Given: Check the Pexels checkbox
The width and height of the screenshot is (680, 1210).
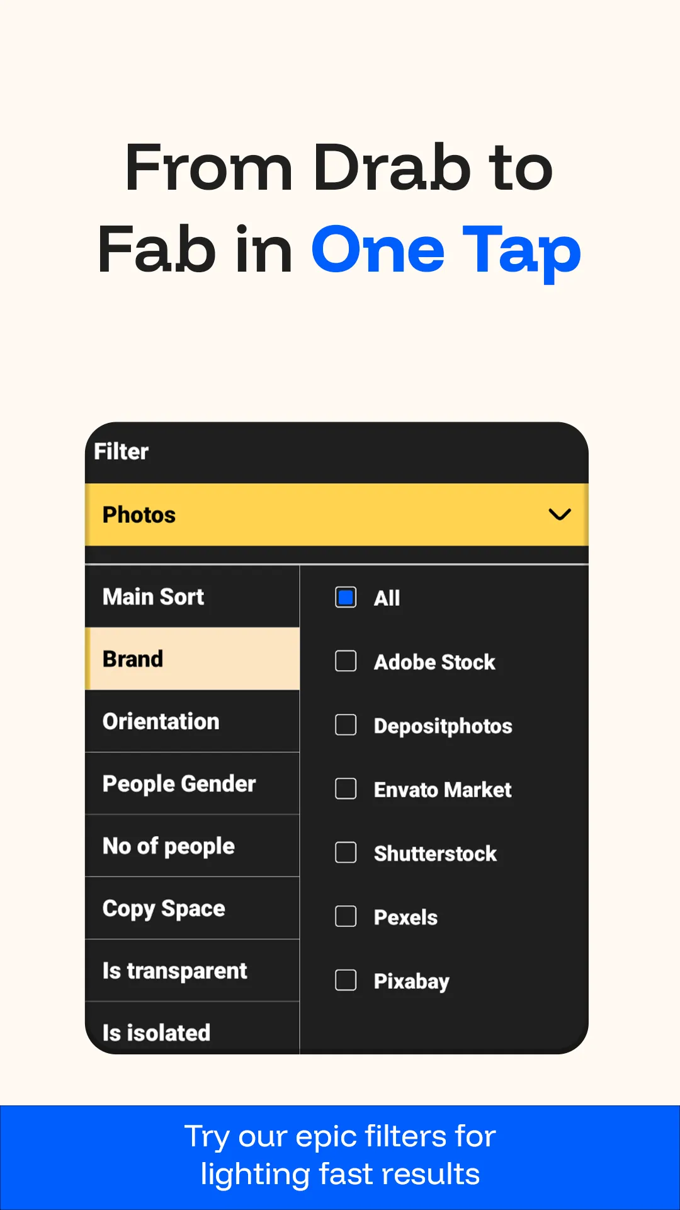Looking at the screenshot, I should (346, 916).
